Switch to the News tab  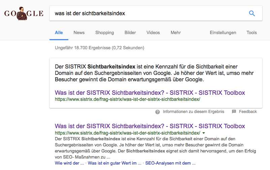(79, 33)
